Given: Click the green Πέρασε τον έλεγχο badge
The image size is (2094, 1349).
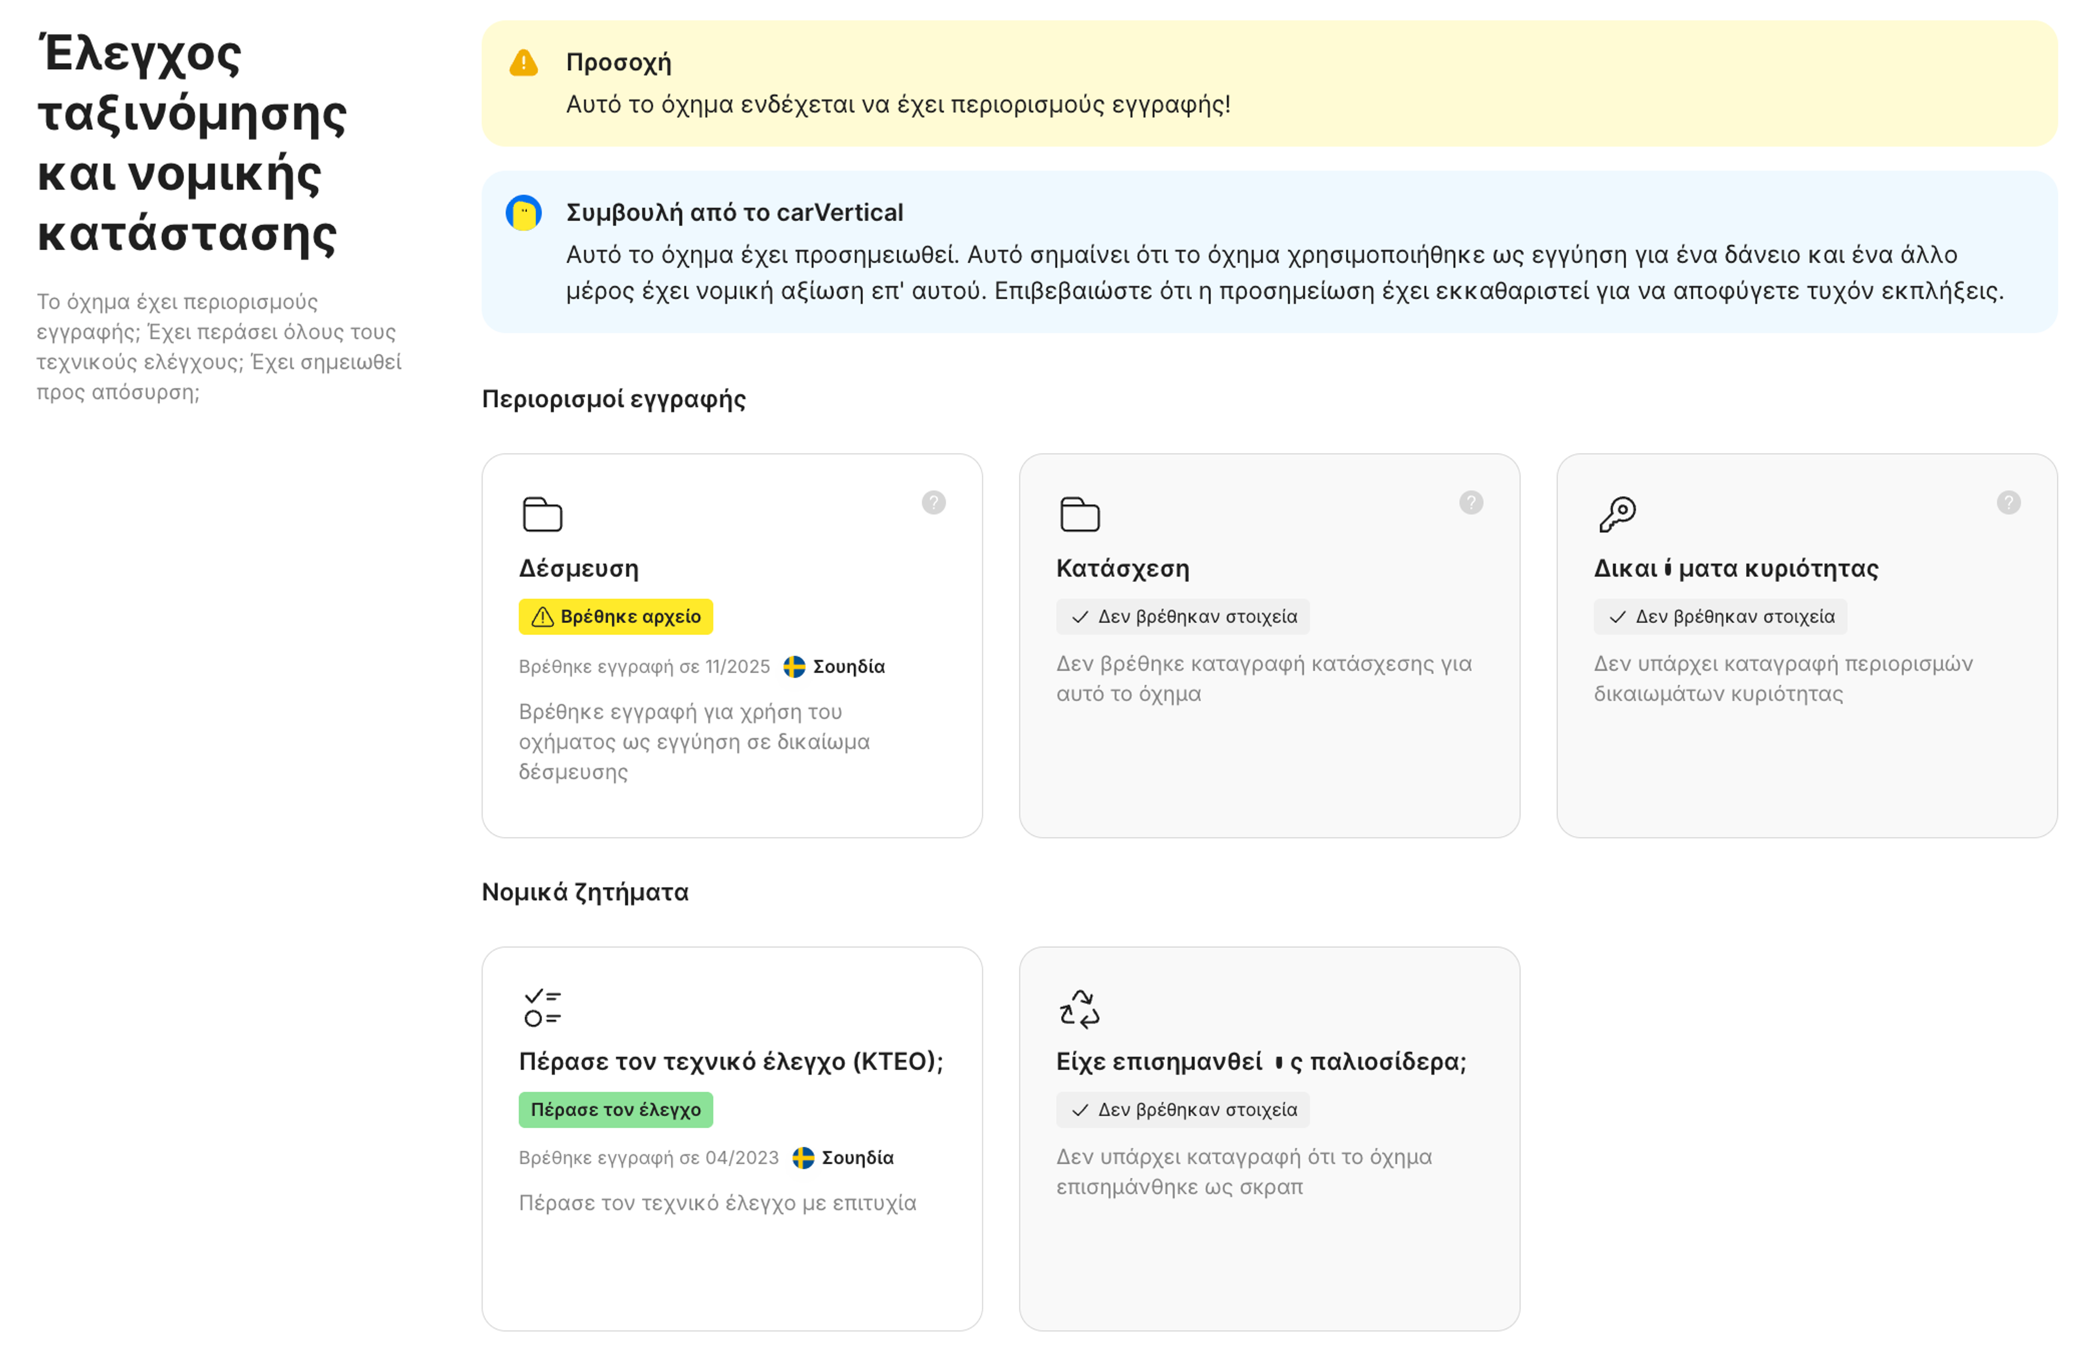Looking at the screenshot, I should tap(615, 1110).
